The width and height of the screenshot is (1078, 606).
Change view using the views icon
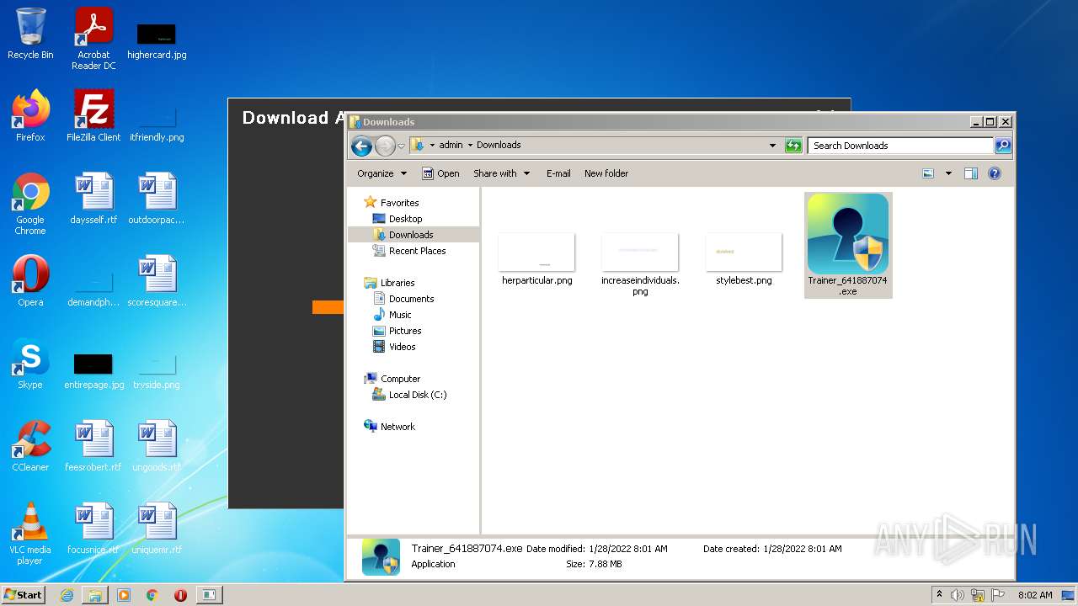[x=928, y=173]
